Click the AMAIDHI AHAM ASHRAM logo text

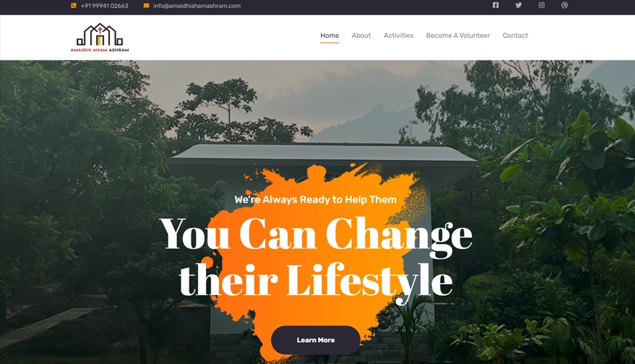[x=100, y=50]
